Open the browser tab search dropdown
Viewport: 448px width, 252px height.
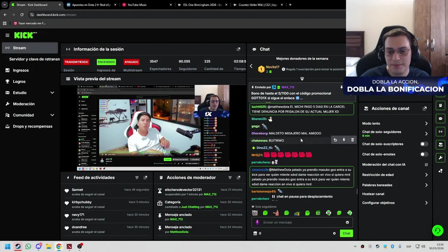pyautogui.click(x=5, y=5)
